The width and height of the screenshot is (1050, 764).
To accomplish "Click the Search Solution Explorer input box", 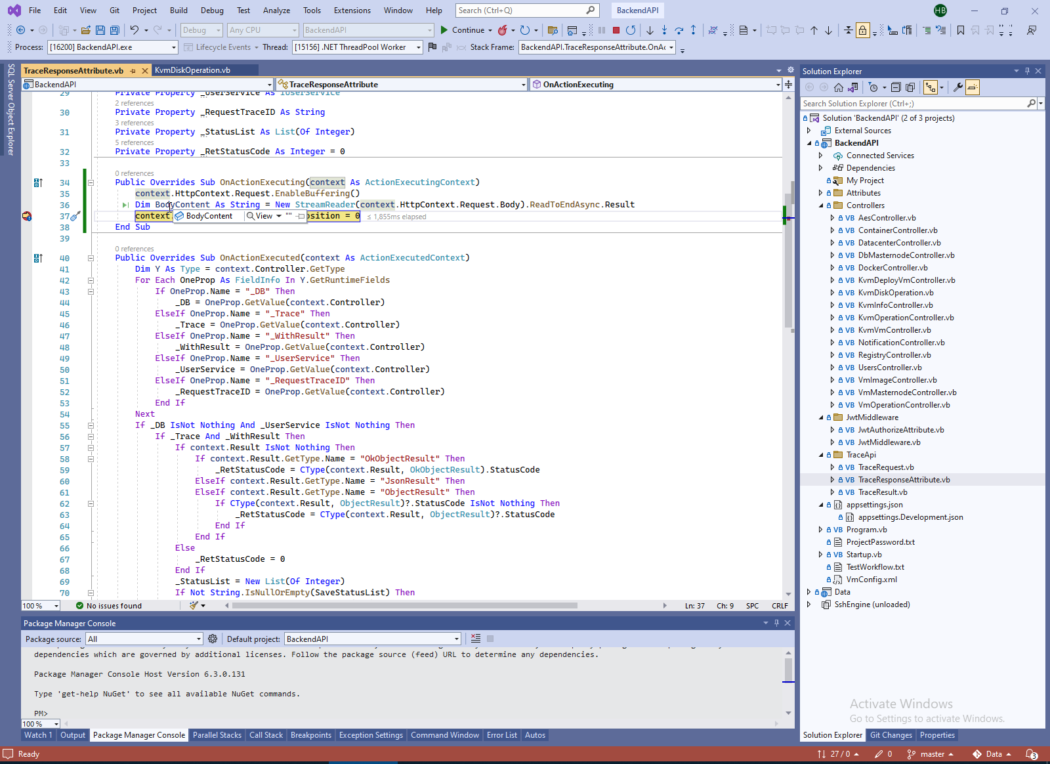I will point(912,104).
